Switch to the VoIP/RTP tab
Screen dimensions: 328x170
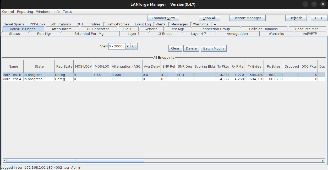310,34
